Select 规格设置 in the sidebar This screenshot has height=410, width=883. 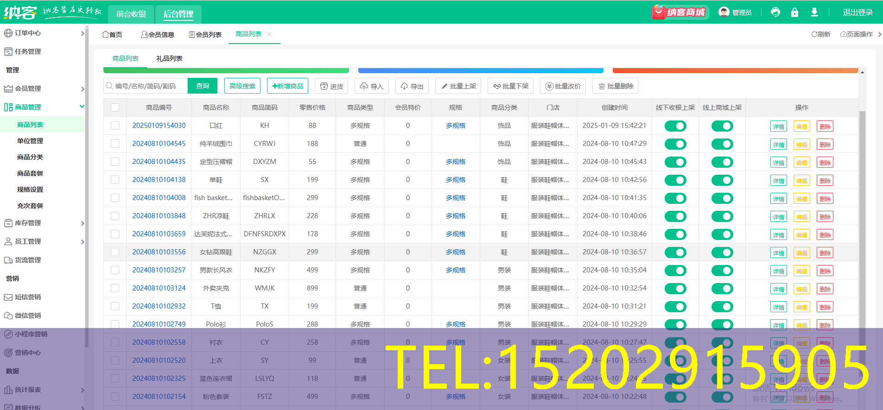[x=30, y=189]
